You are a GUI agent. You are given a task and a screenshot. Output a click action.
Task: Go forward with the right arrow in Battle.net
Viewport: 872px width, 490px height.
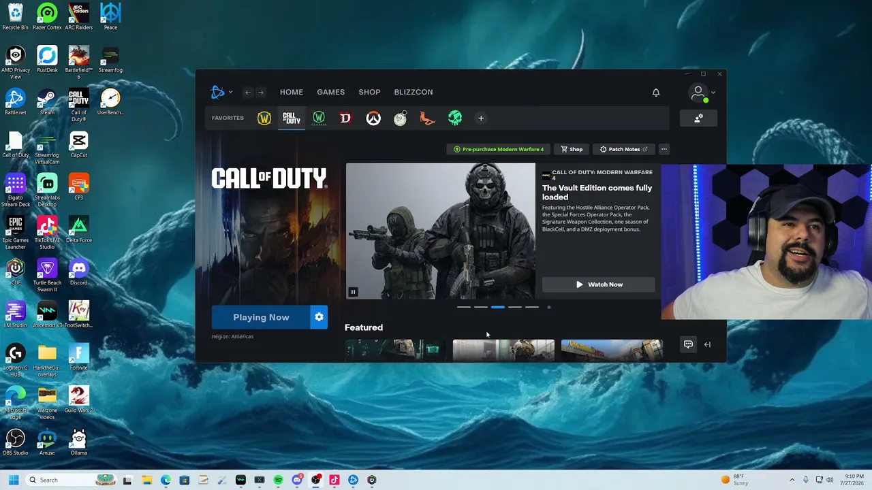point(260,92)
